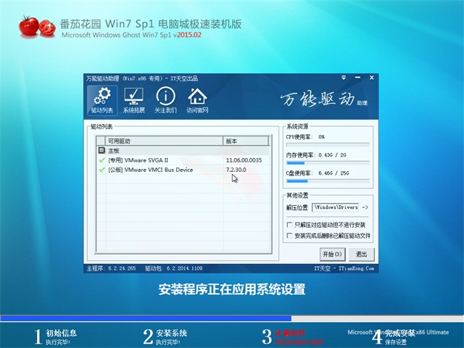Click the 版本 column header
Viewport: 464px width, 348px height.
[246, 141]
